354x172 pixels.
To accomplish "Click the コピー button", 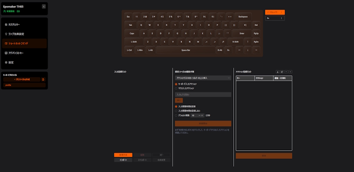I will (161, 155).
